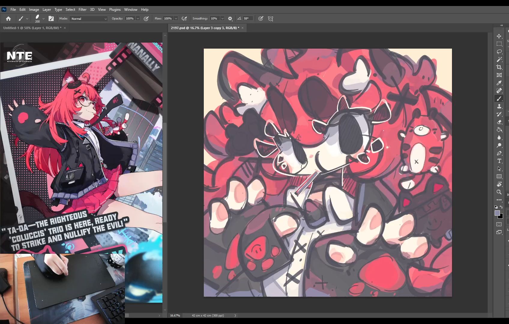Expand the Flow slider dropdown
509x324 pixels.
pos(176,19)
